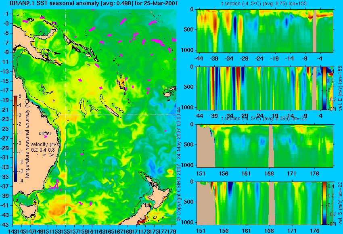
Task: Open the temperature section plot at lat=-22
Action: [x=265, y=146]
